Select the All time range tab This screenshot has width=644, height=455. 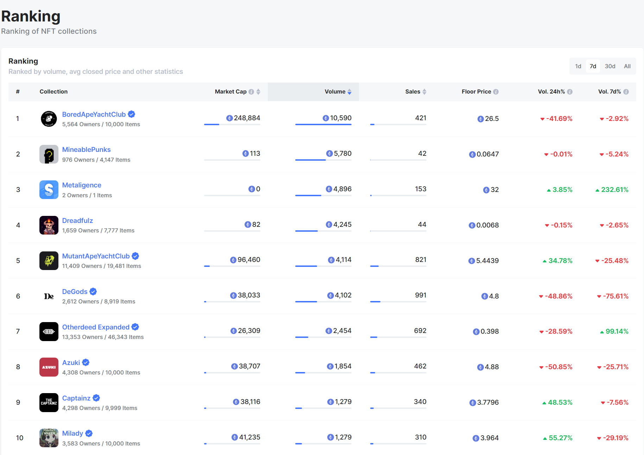click(x=627, y=66)
